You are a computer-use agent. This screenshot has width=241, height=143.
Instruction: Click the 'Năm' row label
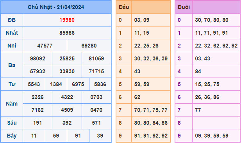pos(12,104)
